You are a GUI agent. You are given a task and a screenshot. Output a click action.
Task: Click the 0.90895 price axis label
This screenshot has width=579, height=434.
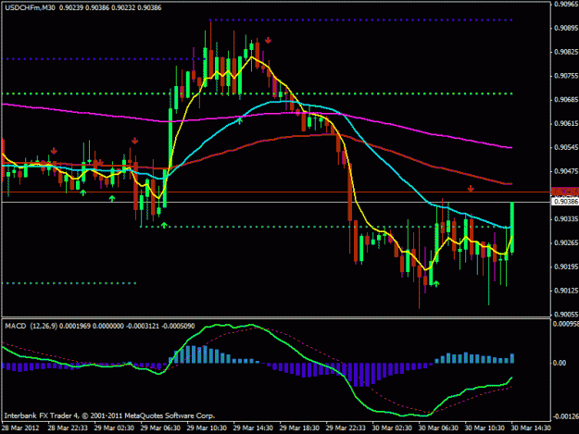pyautogui.click(x=566, y=28)
